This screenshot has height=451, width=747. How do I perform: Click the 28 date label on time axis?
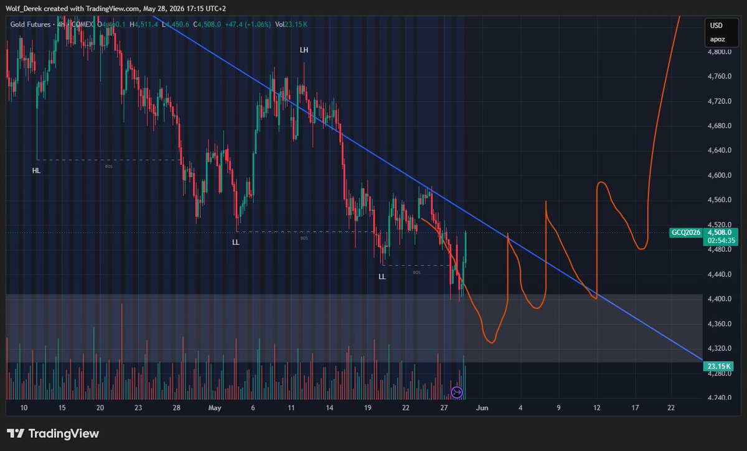point(177,408)
